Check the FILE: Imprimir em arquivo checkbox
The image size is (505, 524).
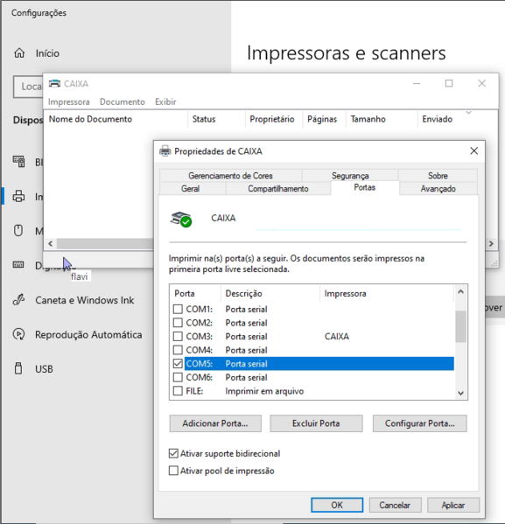pos(178,391)
